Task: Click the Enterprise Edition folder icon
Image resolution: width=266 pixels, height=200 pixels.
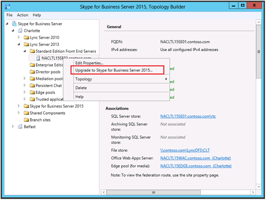Action: [x=32, y=65]
